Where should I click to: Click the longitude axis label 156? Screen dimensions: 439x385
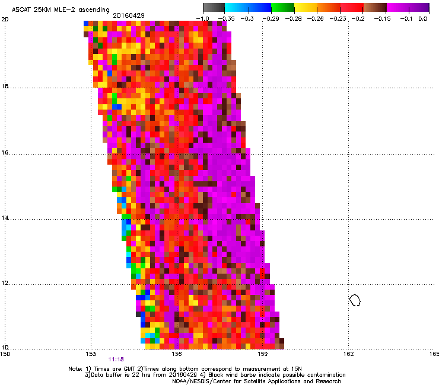177,354
